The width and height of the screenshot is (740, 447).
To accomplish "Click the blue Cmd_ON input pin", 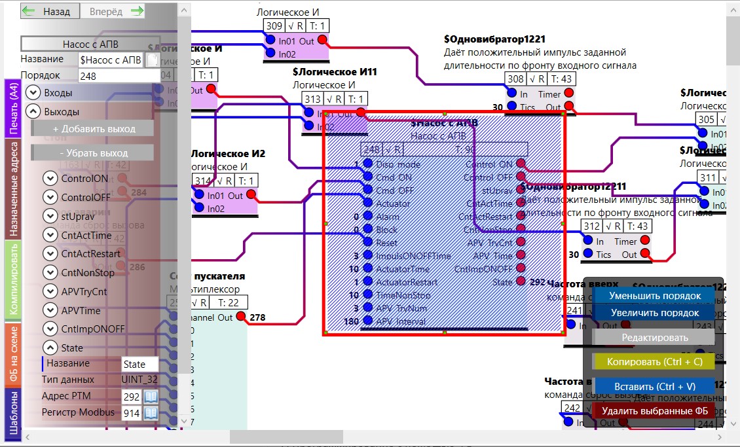I will tap(367, 177).
